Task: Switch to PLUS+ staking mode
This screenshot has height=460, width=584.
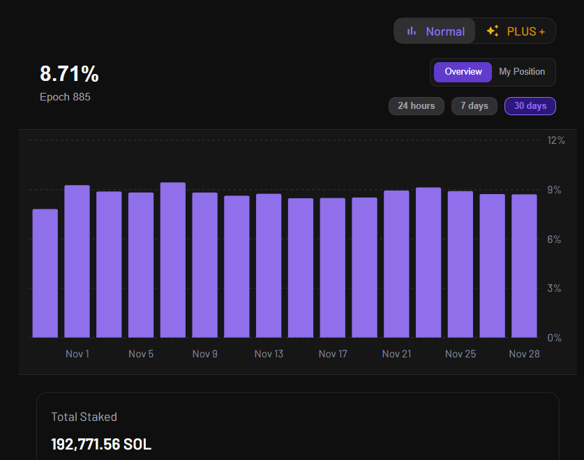Action: 516,31
